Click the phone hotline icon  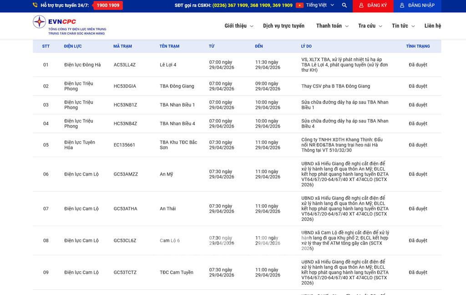(35, 5)
